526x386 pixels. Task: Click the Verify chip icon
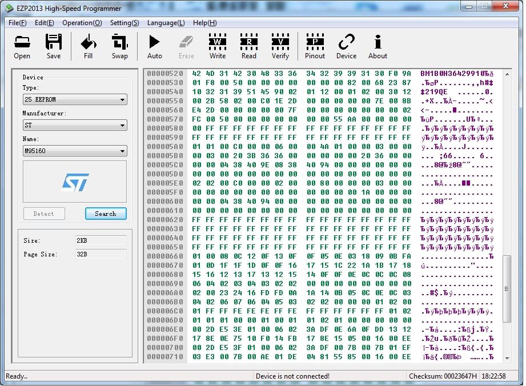point(280,46)
